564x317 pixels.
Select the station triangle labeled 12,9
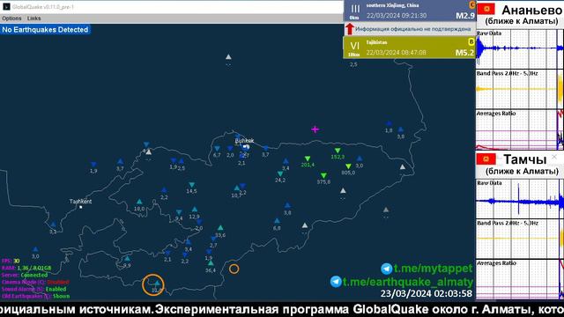(195, 210)
